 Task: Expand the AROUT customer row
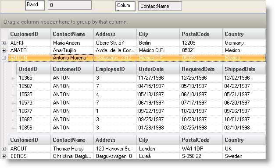pos(4,149)
